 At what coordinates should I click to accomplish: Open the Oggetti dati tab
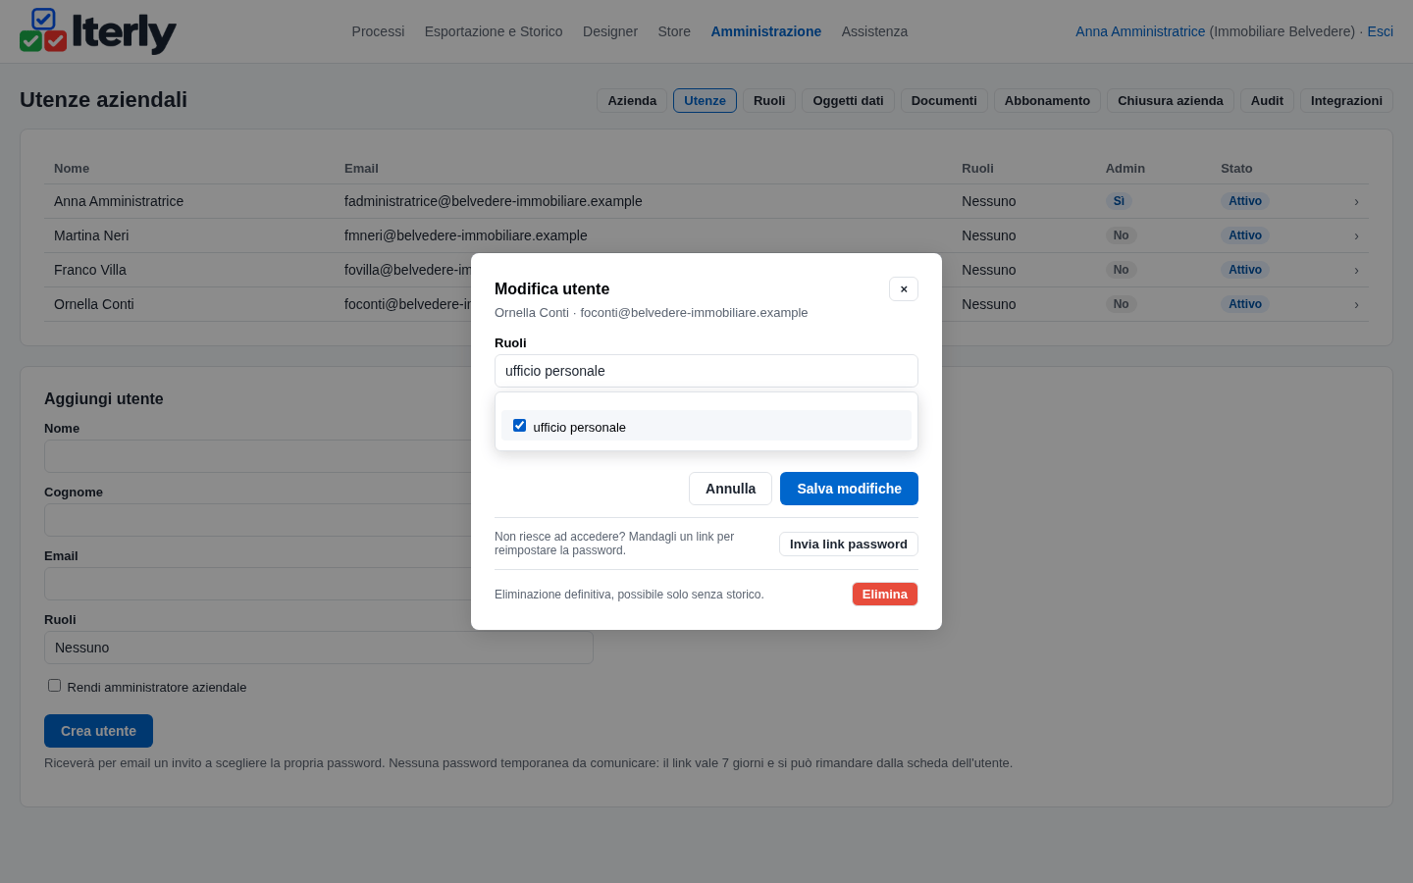click(x=848, y=101)
